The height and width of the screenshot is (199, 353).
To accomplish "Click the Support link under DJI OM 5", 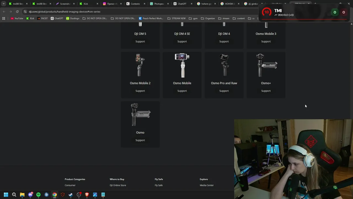I will (140, 41).
